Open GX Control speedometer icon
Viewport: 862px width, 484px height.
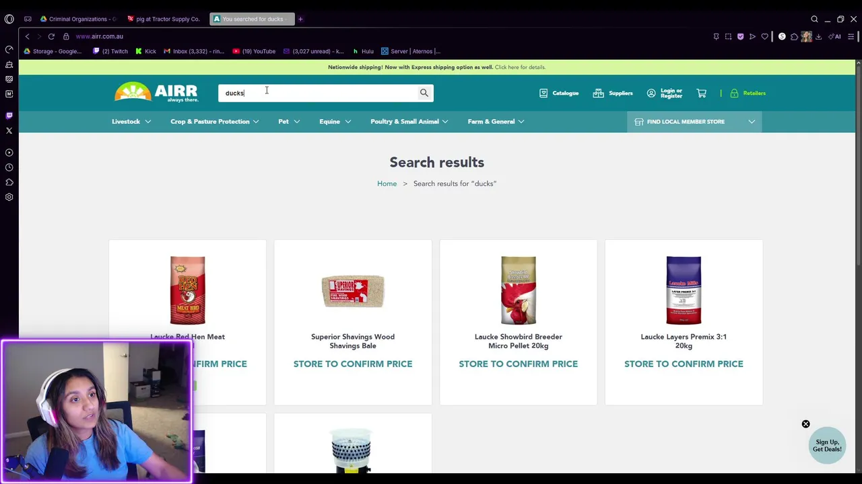pos(9,50)
